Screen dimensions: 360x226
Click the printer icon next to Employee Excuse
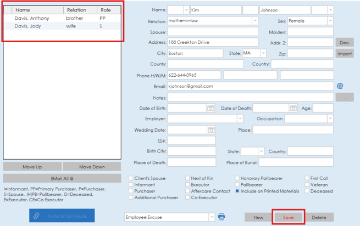click(221, 217)
